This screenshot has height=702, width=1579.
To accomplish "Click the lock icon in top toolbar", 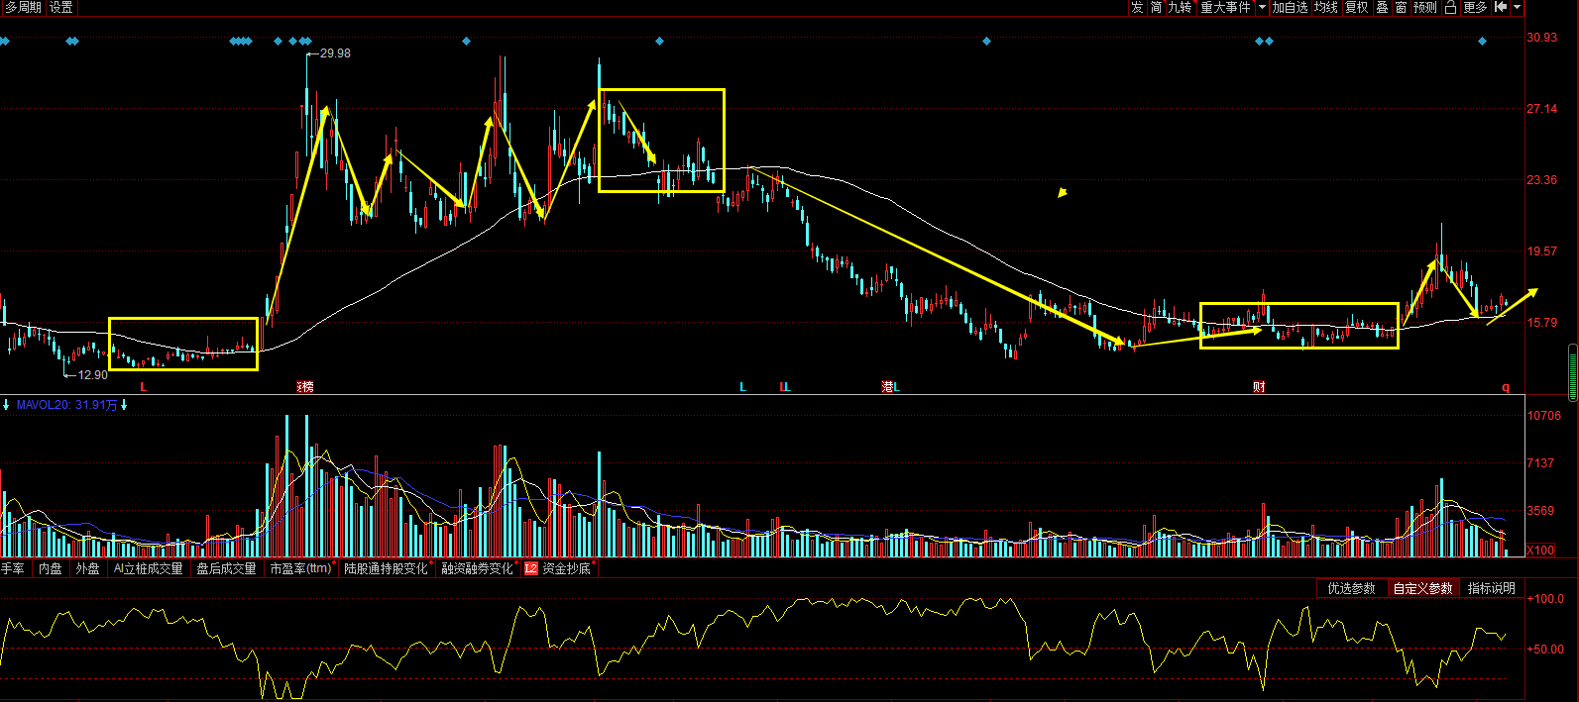I will tap(1450, 7).
